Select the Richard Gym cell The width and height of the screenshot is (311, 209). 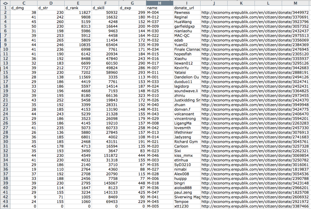pyautogui.click(x=187, y=142)
